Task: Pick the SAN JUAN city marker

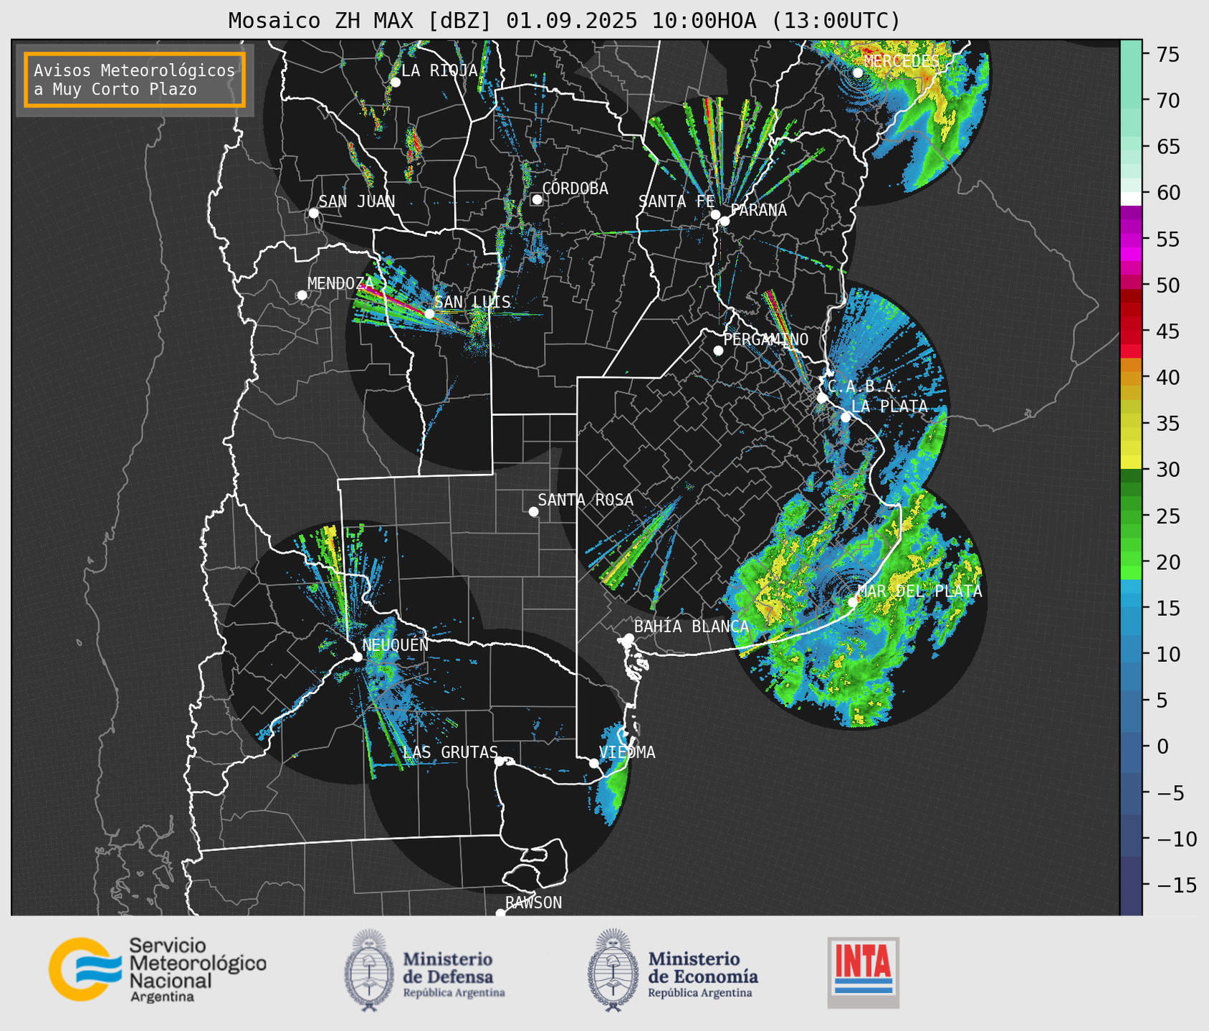Action: point(313,213)
